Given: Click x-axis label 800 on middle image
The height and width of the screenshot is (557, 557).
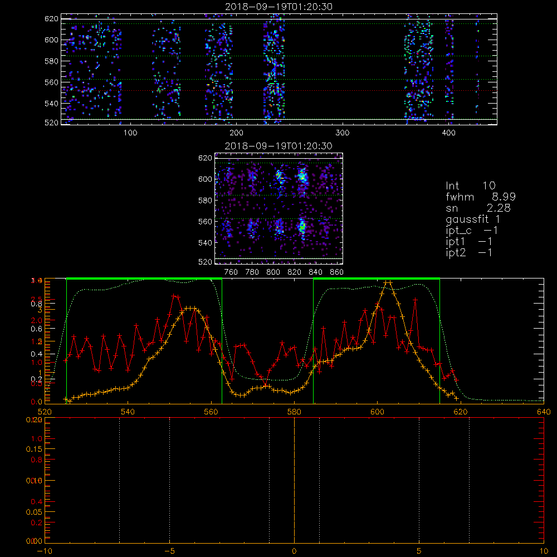Looking at the screenshot, I should [x=273, y=272].
